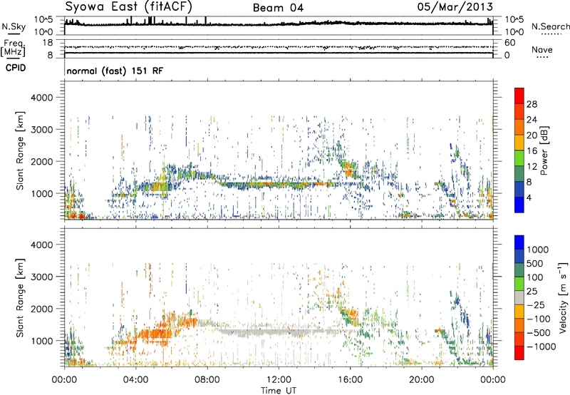The image size is (570, 395).
Task: Click the '20' label on Power scale
Action: [532, 135]
